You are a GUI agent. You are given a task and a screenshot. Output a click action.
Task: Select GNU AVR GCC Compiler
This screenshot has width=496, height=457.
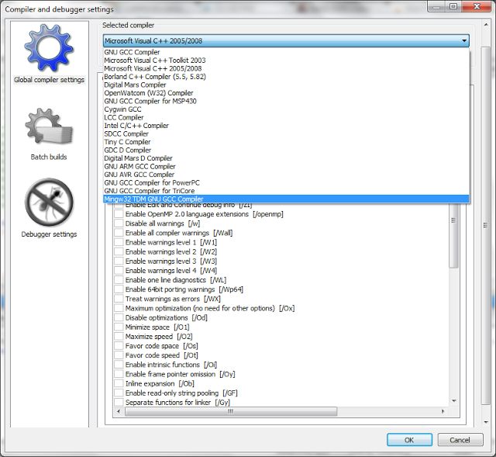286,175
